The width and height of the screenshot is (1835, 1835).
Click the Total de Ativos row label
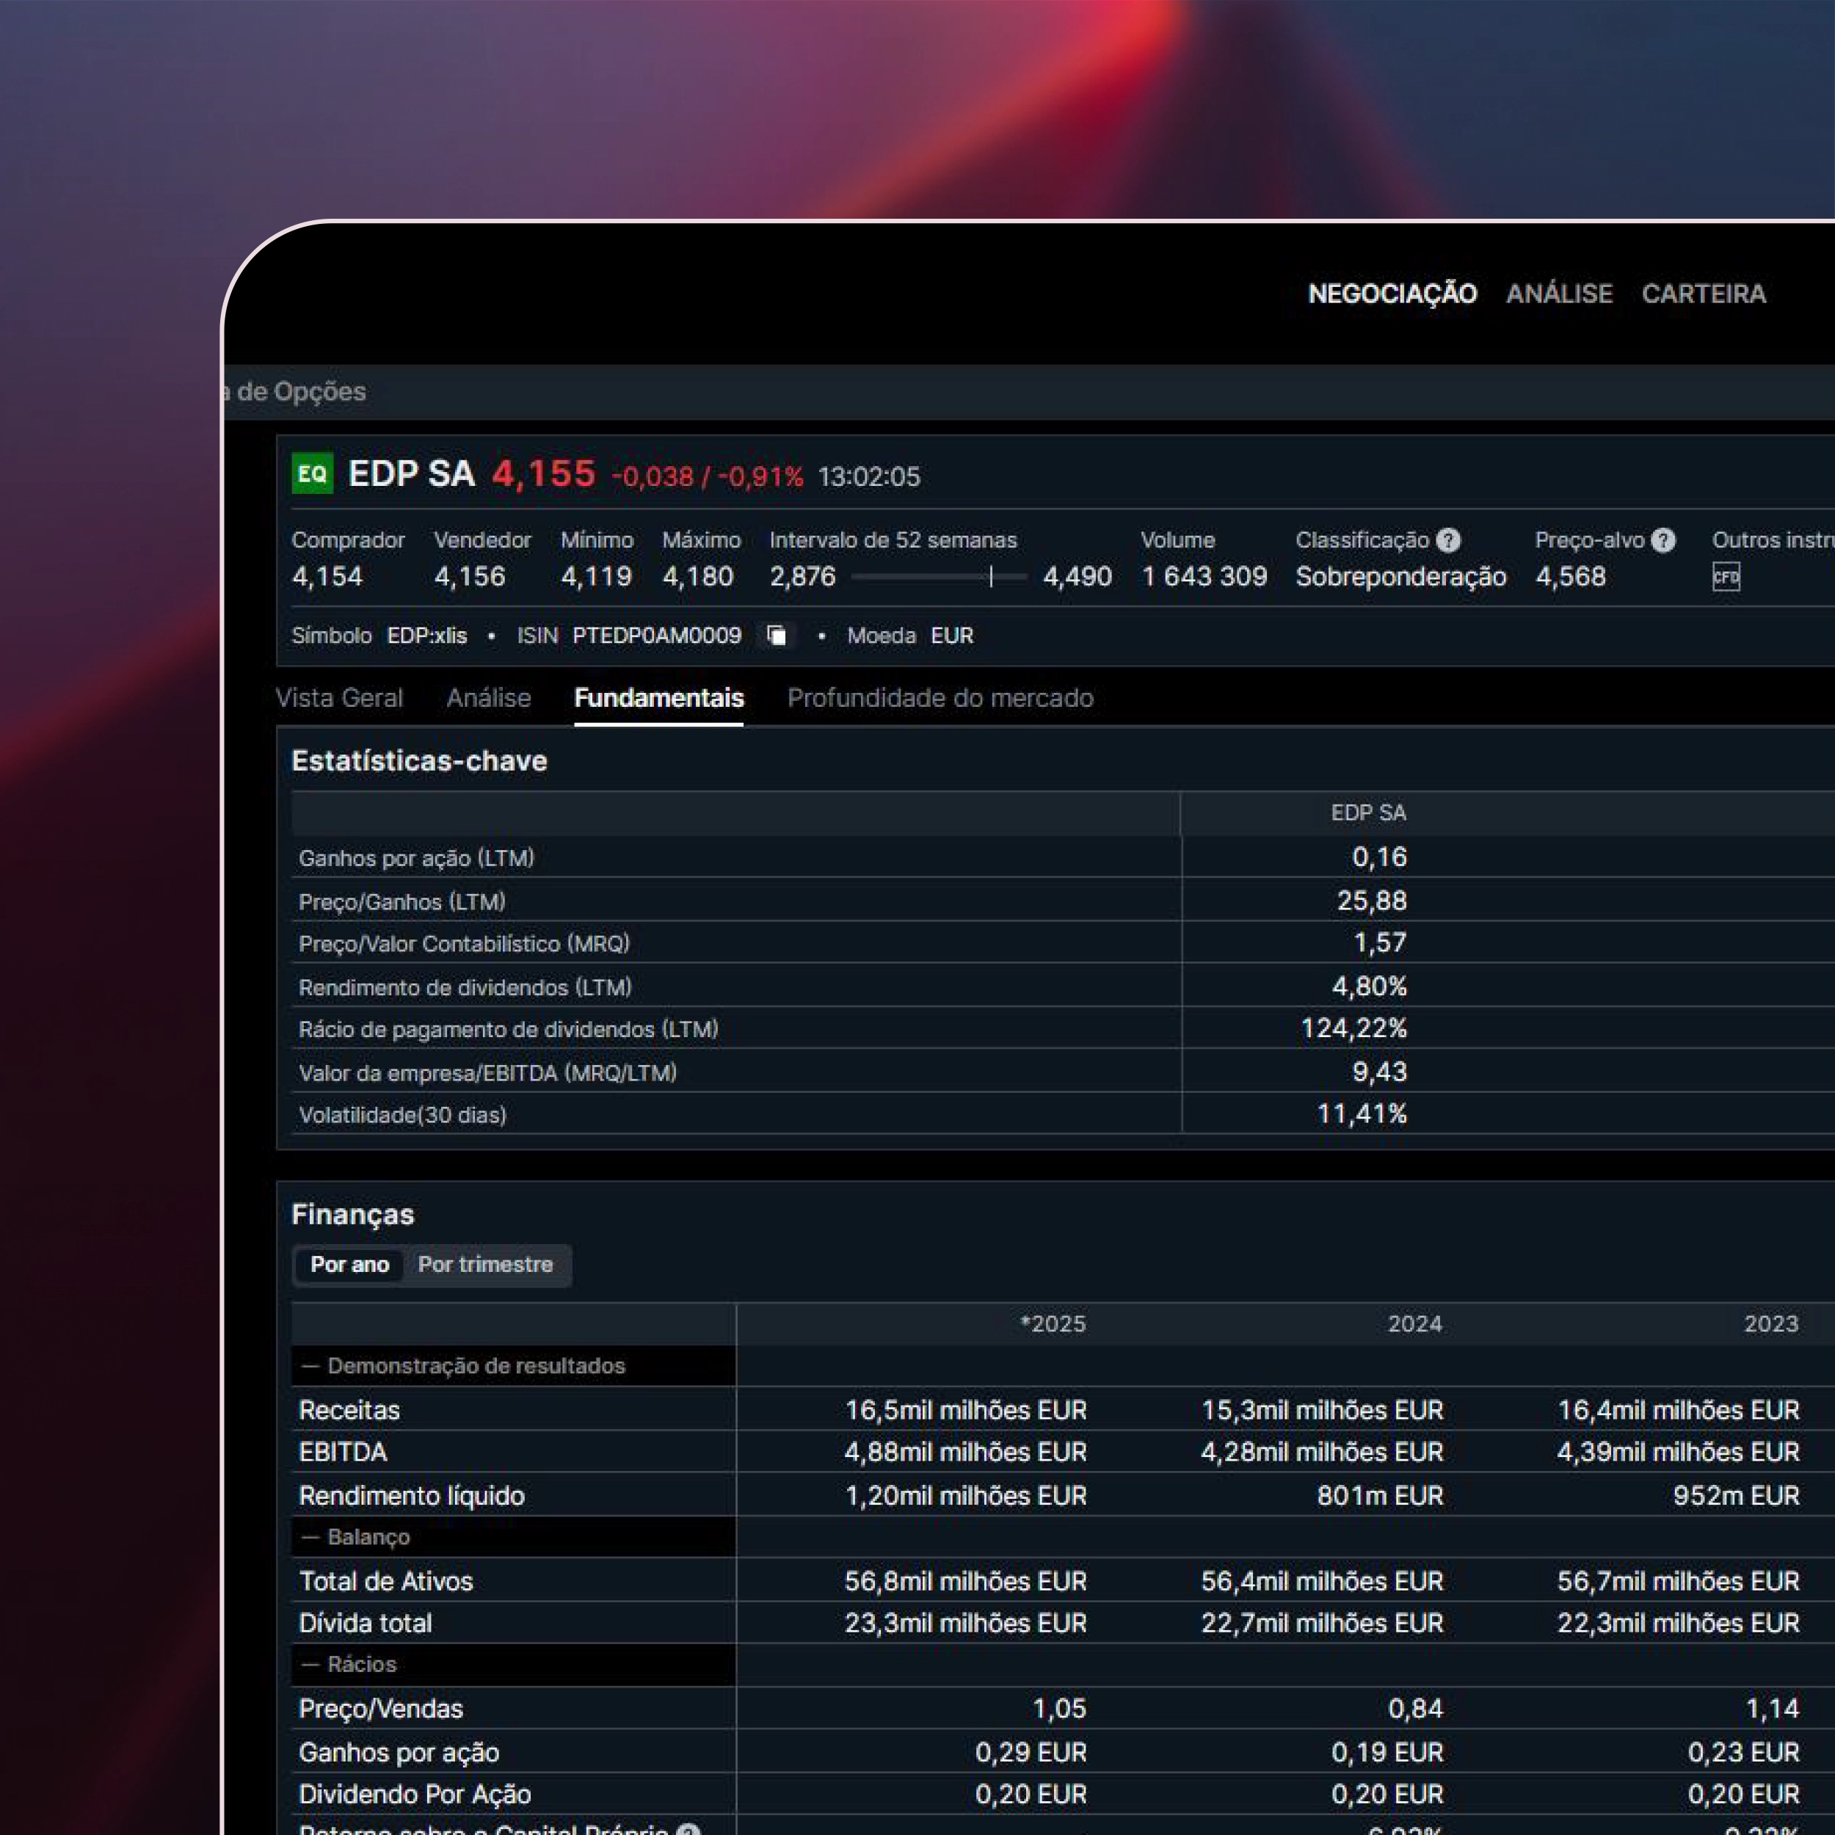387,1582
